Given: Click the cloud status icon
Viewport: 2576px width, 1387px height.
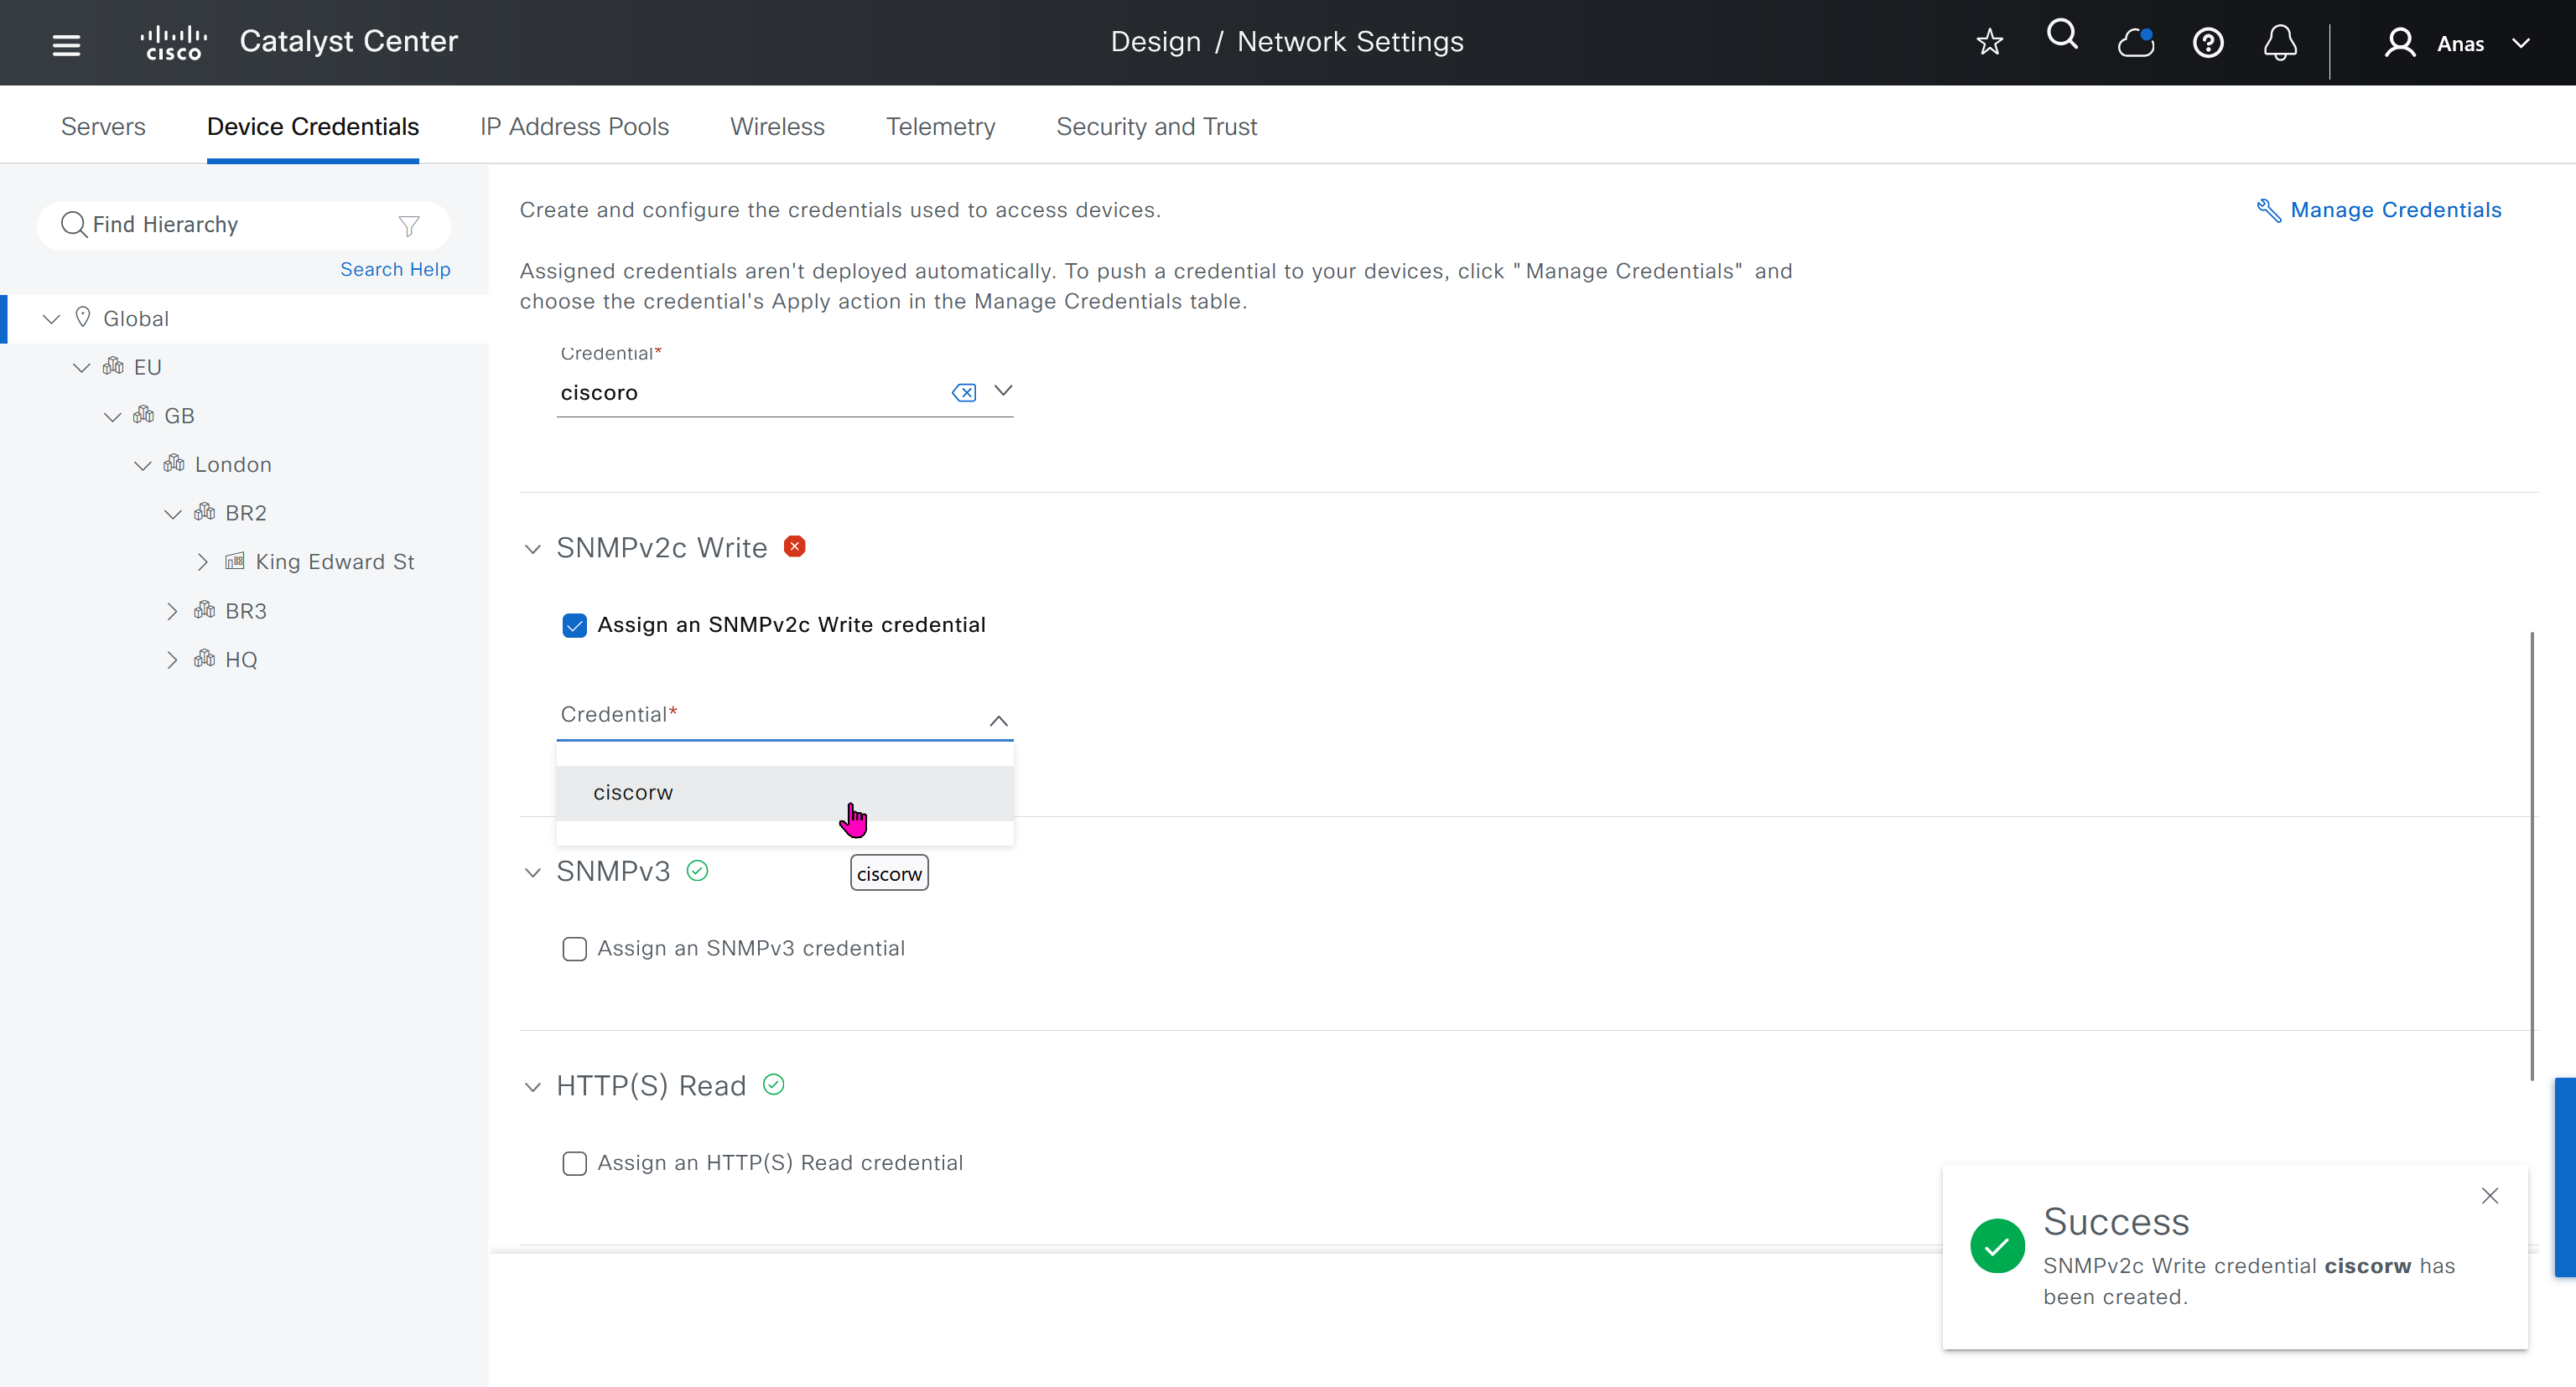Looking at the screenshot, I should pyautogui.click(x=2135, y=42).
